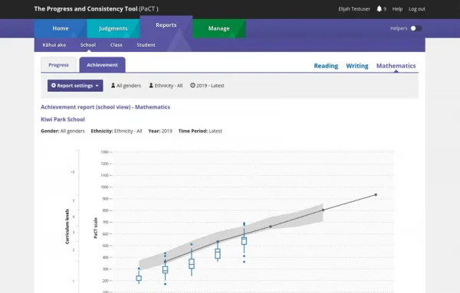The width and height of the screenshot is (460, 293).
Task: Switch to the Judgments tab
Action: click(113, 28)
